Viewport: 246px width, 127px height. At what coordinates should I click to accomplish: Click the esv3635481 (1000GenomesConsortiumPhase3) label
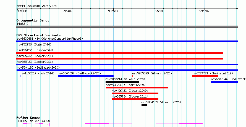[x=50, y=39]
